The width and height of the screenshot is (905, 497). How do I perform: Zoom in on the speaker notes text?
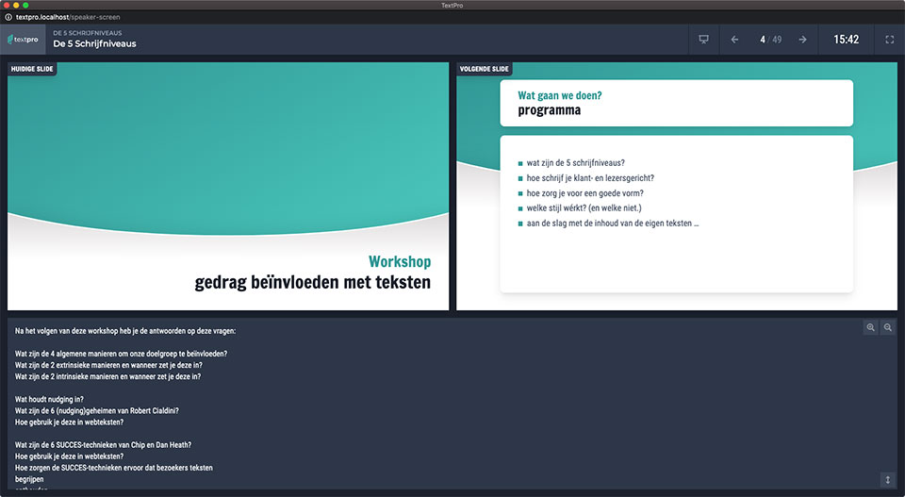click(x=870, y=327)
